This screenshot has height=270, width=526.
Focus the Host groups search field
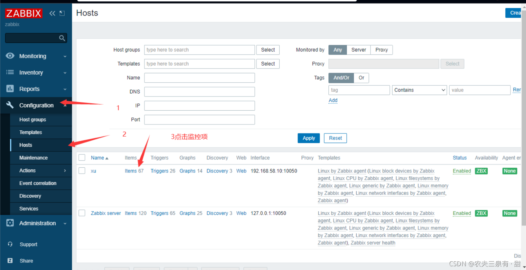coord(199,50)
